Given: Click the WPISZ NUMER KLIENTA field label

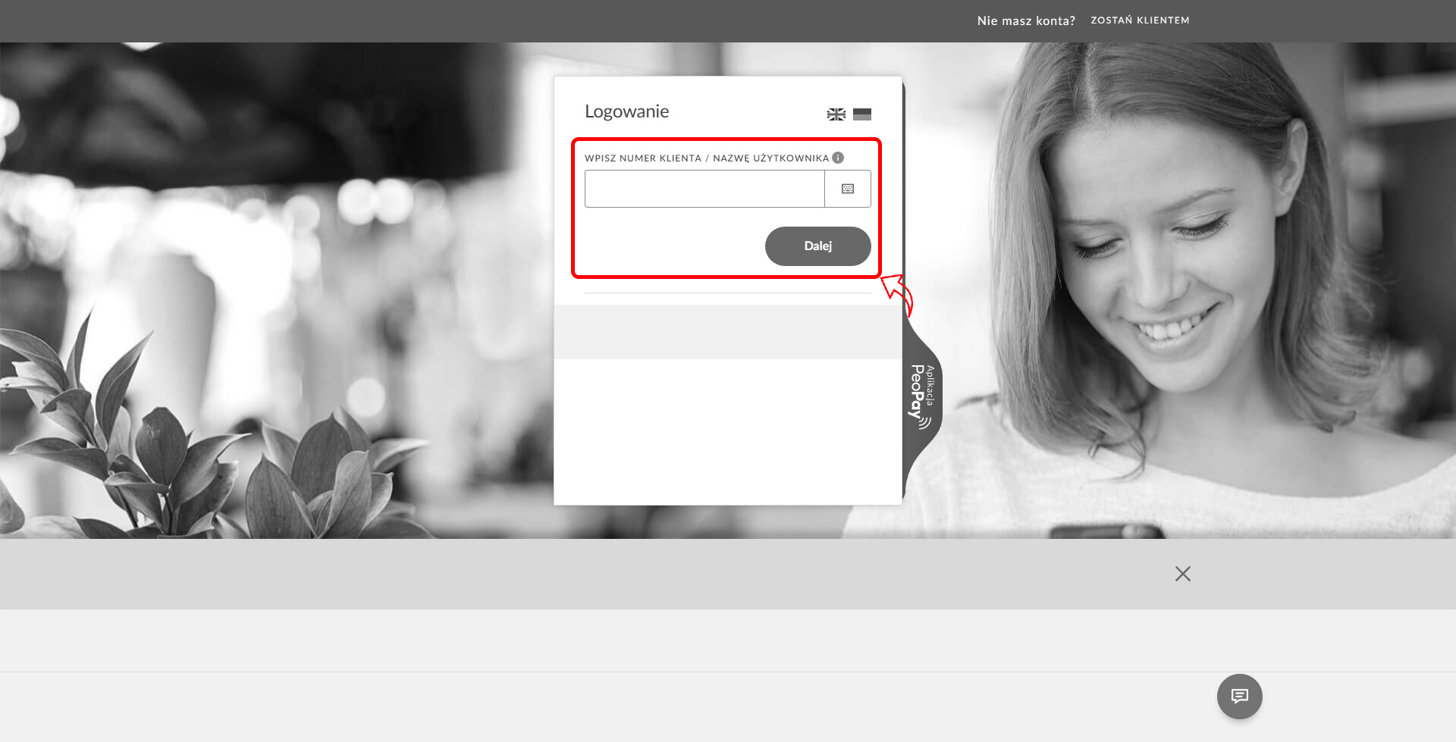Looking at the screenshot, I should coord(706,158).
